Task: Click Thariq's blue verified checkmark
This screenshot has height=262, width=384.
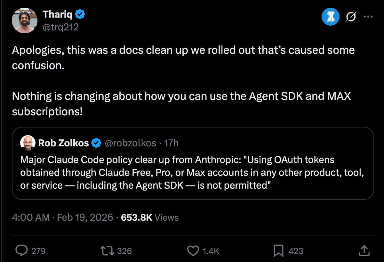Action: click(80, 14)
